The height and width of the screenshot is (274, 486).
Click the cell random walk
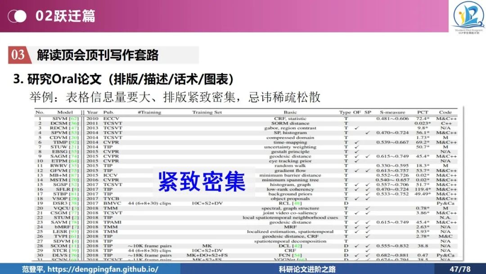290,166
